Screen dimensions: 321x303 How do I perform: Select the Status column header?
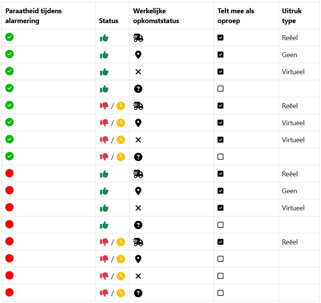[108, 21]
